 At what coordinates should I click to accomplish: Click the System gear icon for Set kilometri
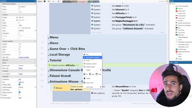coord(92,9)
